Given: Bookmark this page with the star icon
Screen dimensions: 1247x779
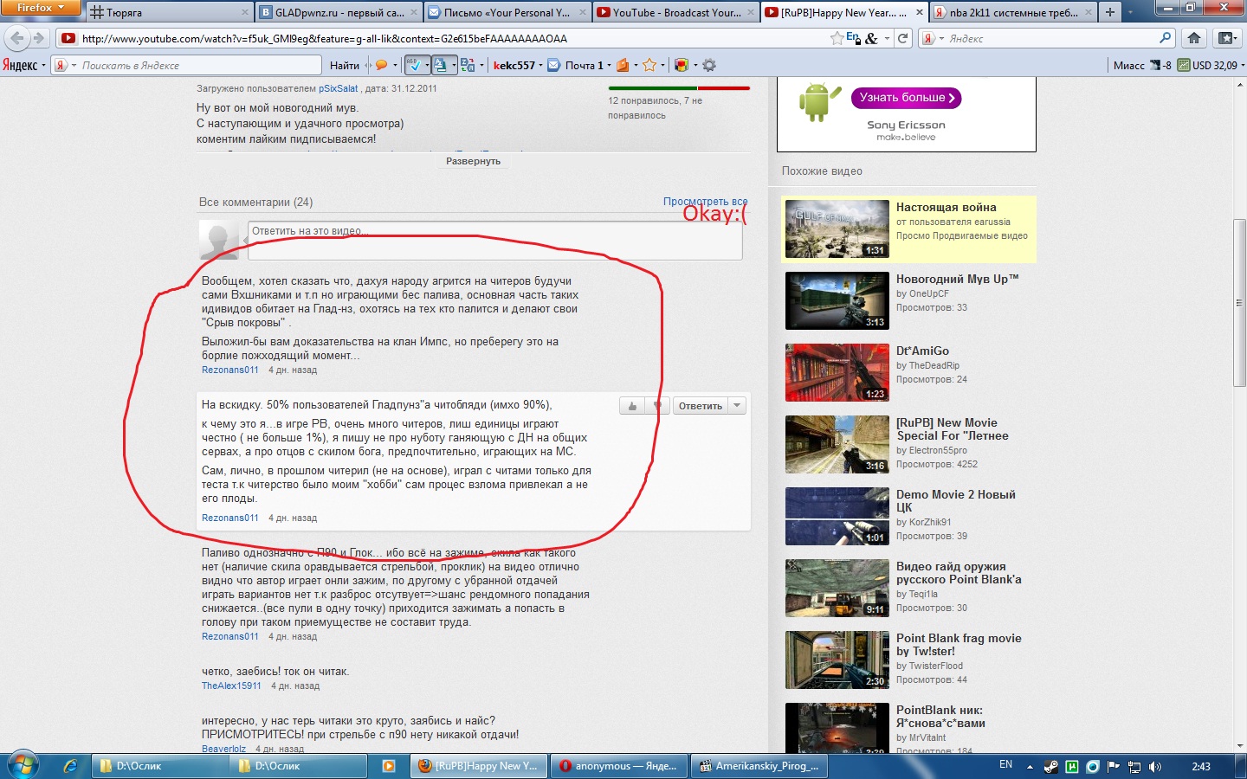Looking at the screenshot, I should tap(837, 38).
